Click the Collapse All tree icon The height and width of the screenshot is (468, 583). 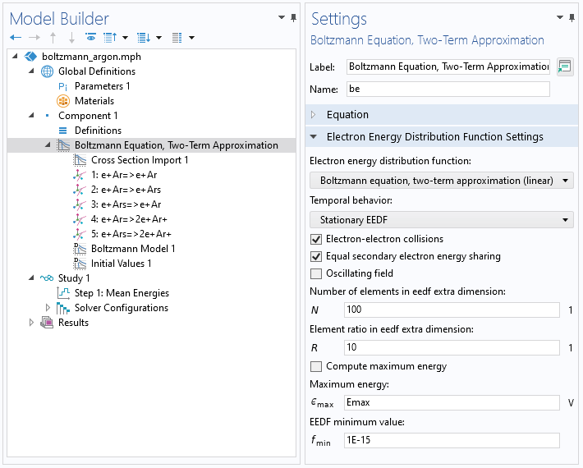(110, 38)
